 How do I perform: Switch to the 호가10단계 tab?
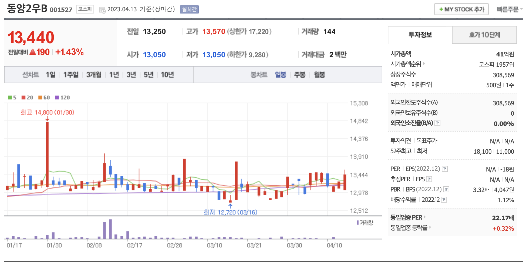(x=484, y=35)
